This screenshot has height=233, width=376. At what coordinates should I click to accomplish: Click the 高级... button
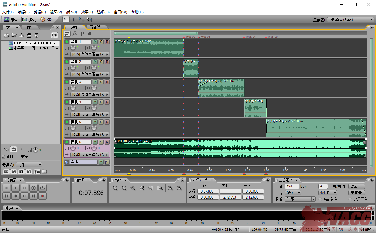[x=357, y=186]
